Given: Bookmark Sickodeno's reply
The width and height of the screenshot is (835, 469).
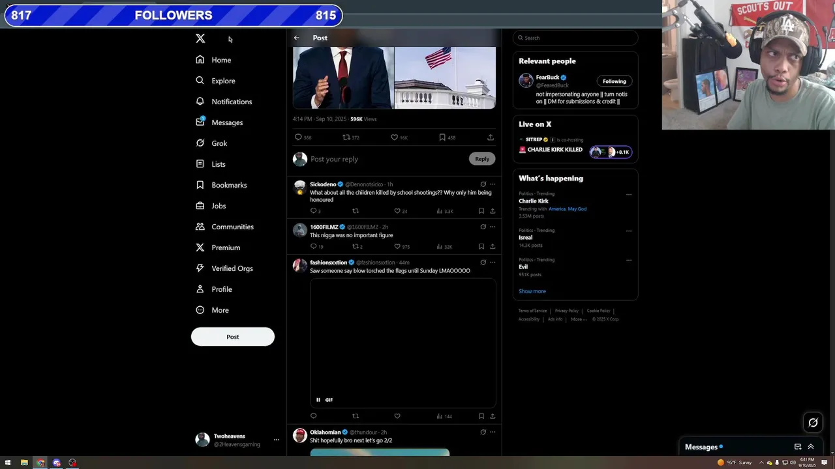Looking at the screenshot, I should tap(481, 211).
